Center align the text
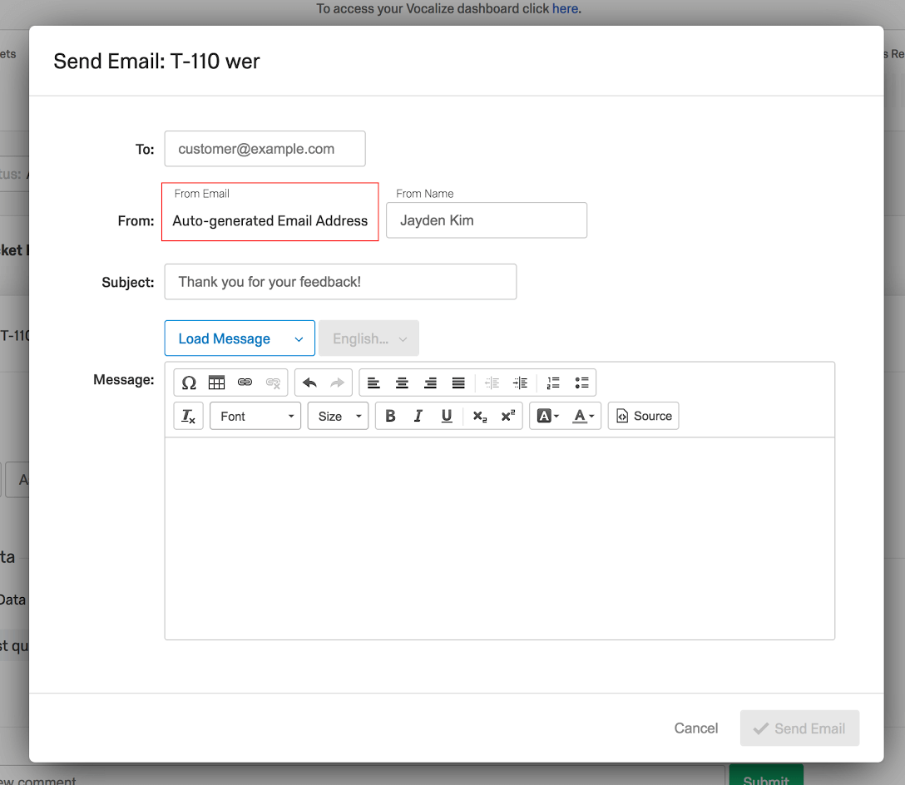The width and height of the screenshot is (905, 785). pyautogui.click(x=402, y=383)
